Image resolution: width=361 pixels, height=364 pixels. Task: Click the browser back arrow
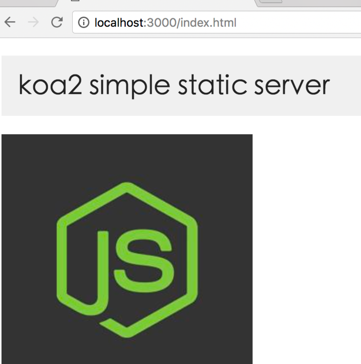point(10,23)
